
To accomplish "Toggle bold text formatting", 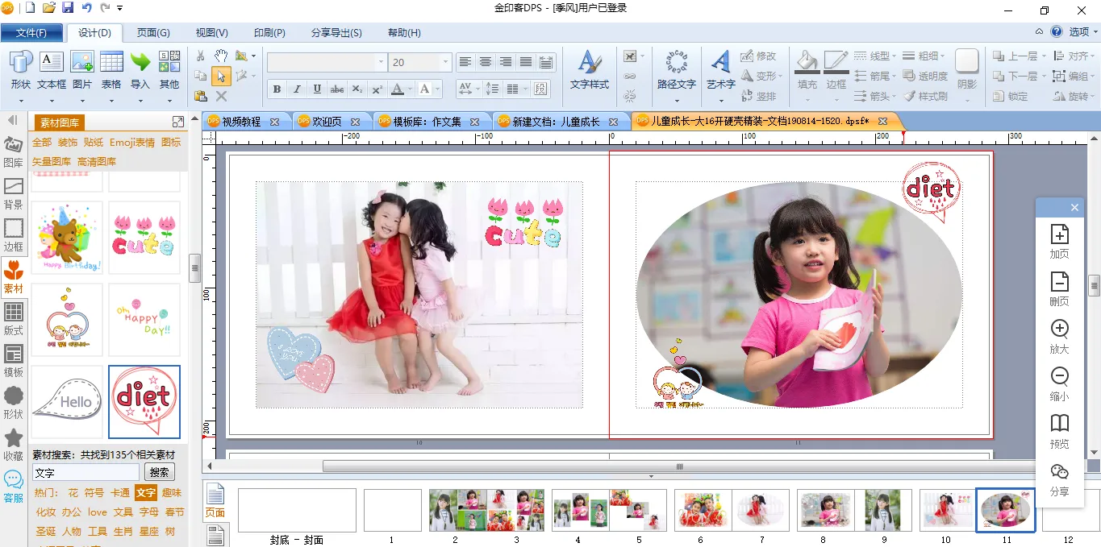I will coord(277,89).
